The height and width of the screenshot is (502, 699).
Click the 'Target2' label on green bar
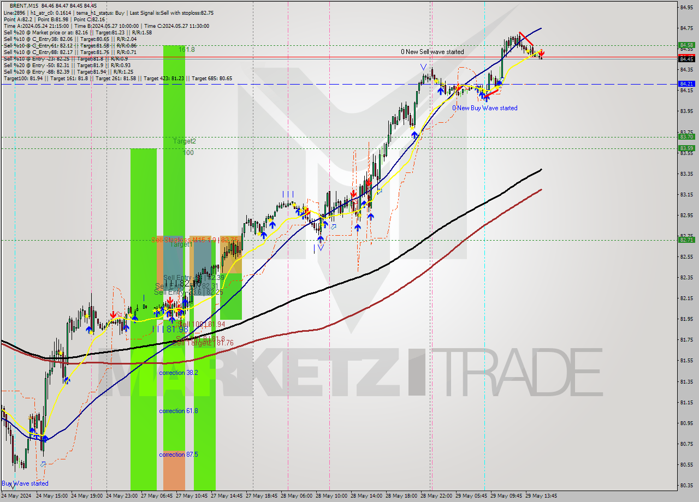184,141
